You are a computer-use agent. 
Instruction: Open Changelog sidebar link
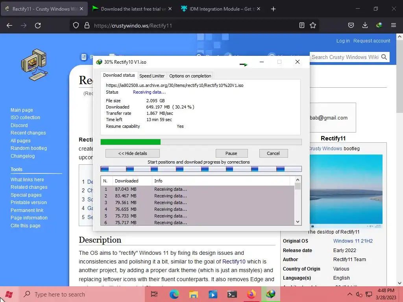(x=22, y=156)
